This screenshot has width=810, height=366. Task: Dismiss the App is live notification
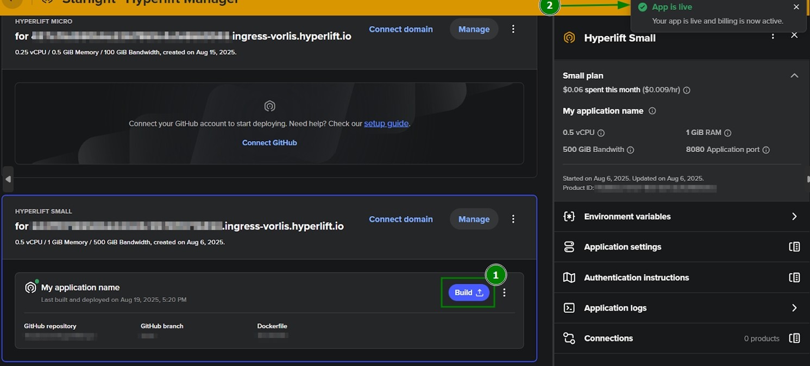[x=796, y=7]
